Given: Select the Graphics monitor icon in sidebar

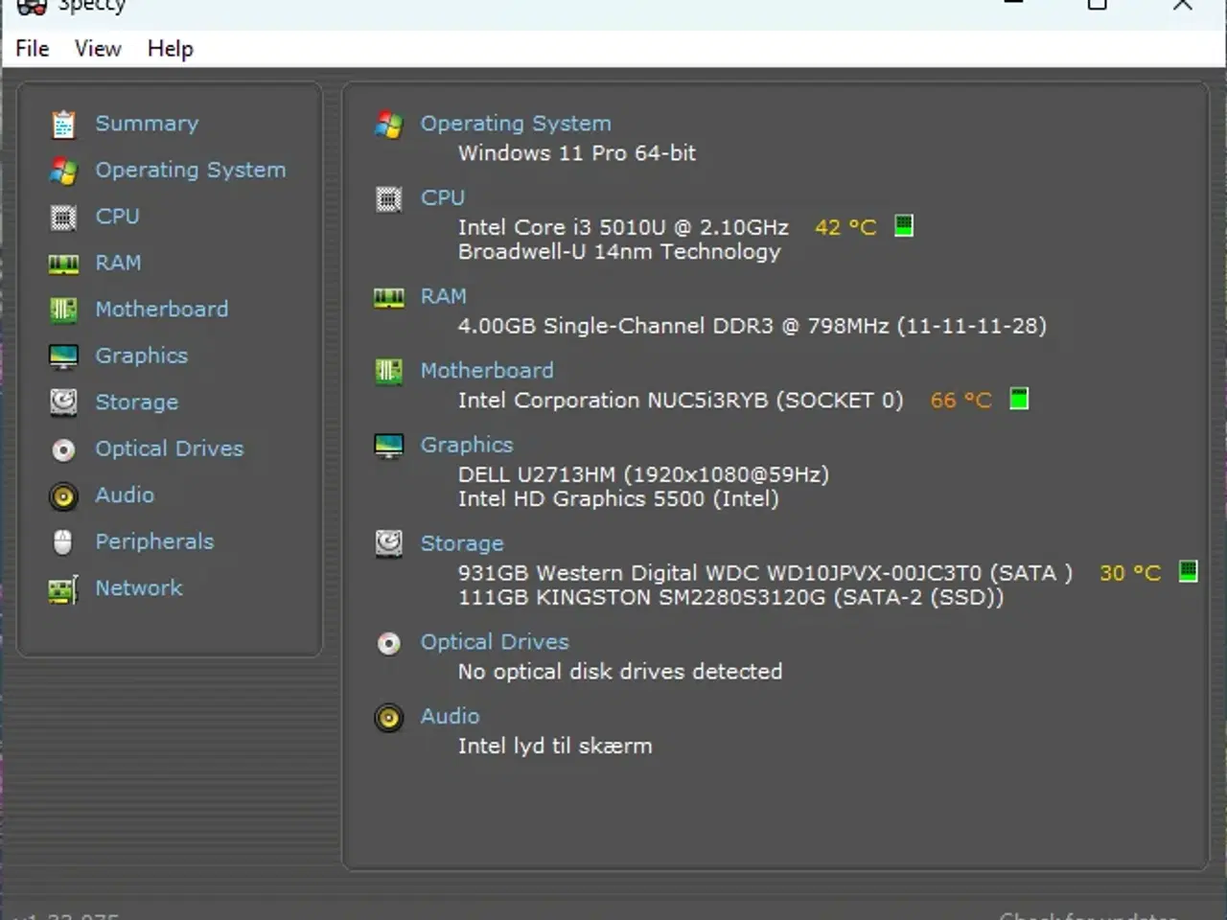Looking at the screenshot, I should pos(63,356).
